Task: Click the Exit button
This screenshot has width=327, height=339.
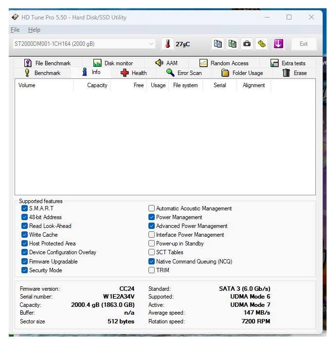Action: coord(303,44)
